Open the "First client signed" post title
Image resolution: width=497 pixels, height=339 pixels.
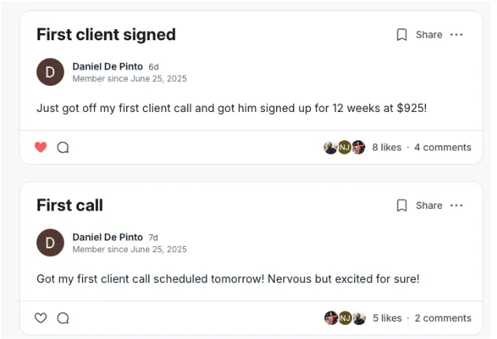(106, 35)
